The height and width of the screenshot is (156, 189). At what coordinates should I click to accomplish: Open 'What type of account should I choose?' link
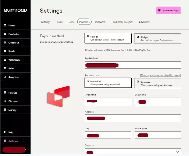point(161,75)
